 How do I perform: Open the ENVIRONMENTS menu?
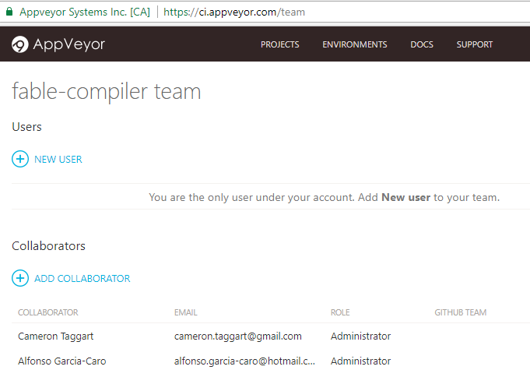[355, 44]
